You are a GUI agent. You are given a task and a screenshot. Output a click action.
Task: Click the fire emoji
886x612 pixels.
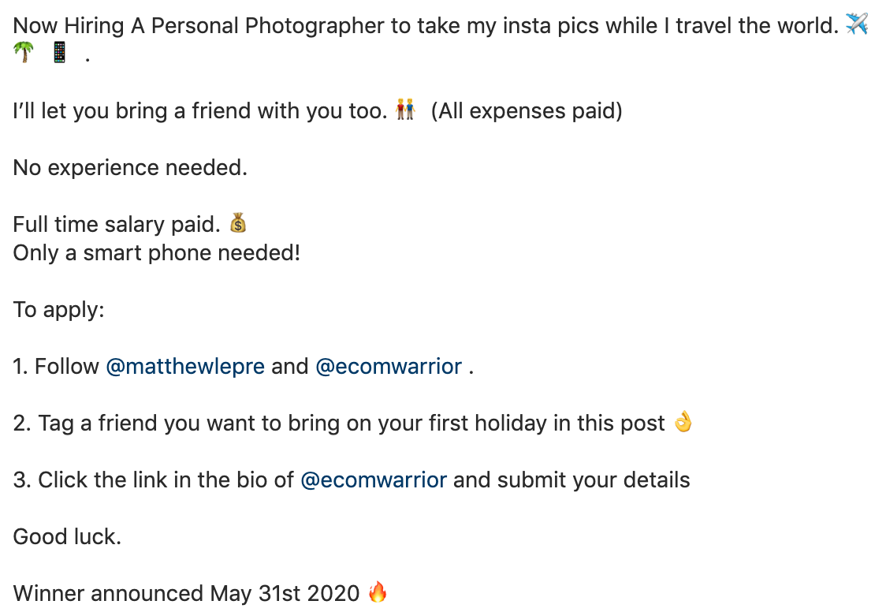click(378, 591)
